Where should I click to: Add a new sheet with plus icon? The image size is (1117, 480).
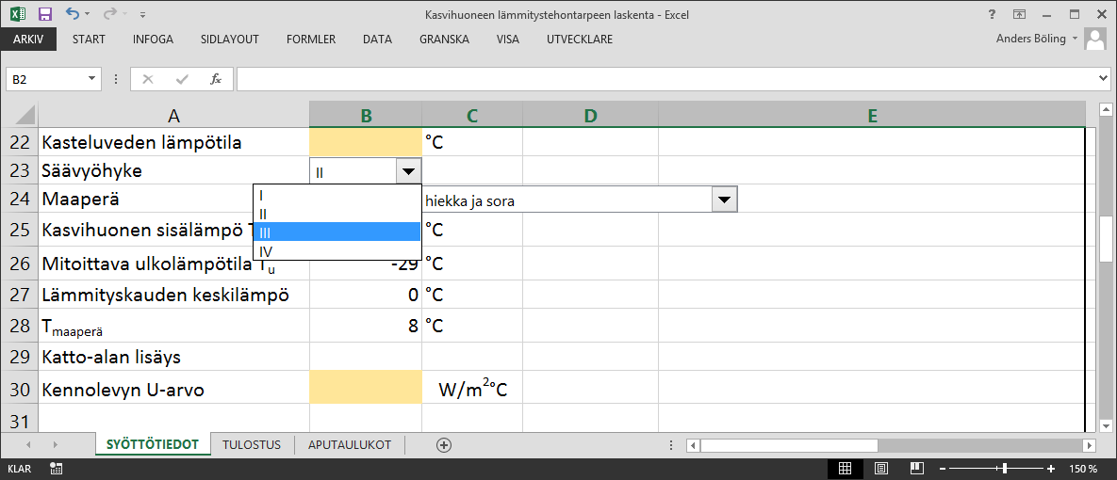[444, 445]
